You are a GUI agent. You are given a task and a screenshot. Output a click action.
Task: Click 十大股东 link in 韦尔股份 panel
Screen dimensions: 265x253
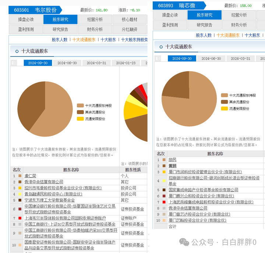[108, 40]
